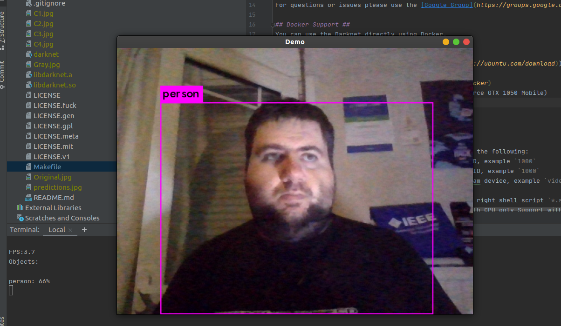Select C4.jpg in the project tree
Image resolution: width=561 pixels, height=326 pixels.
tap(43, 44)
